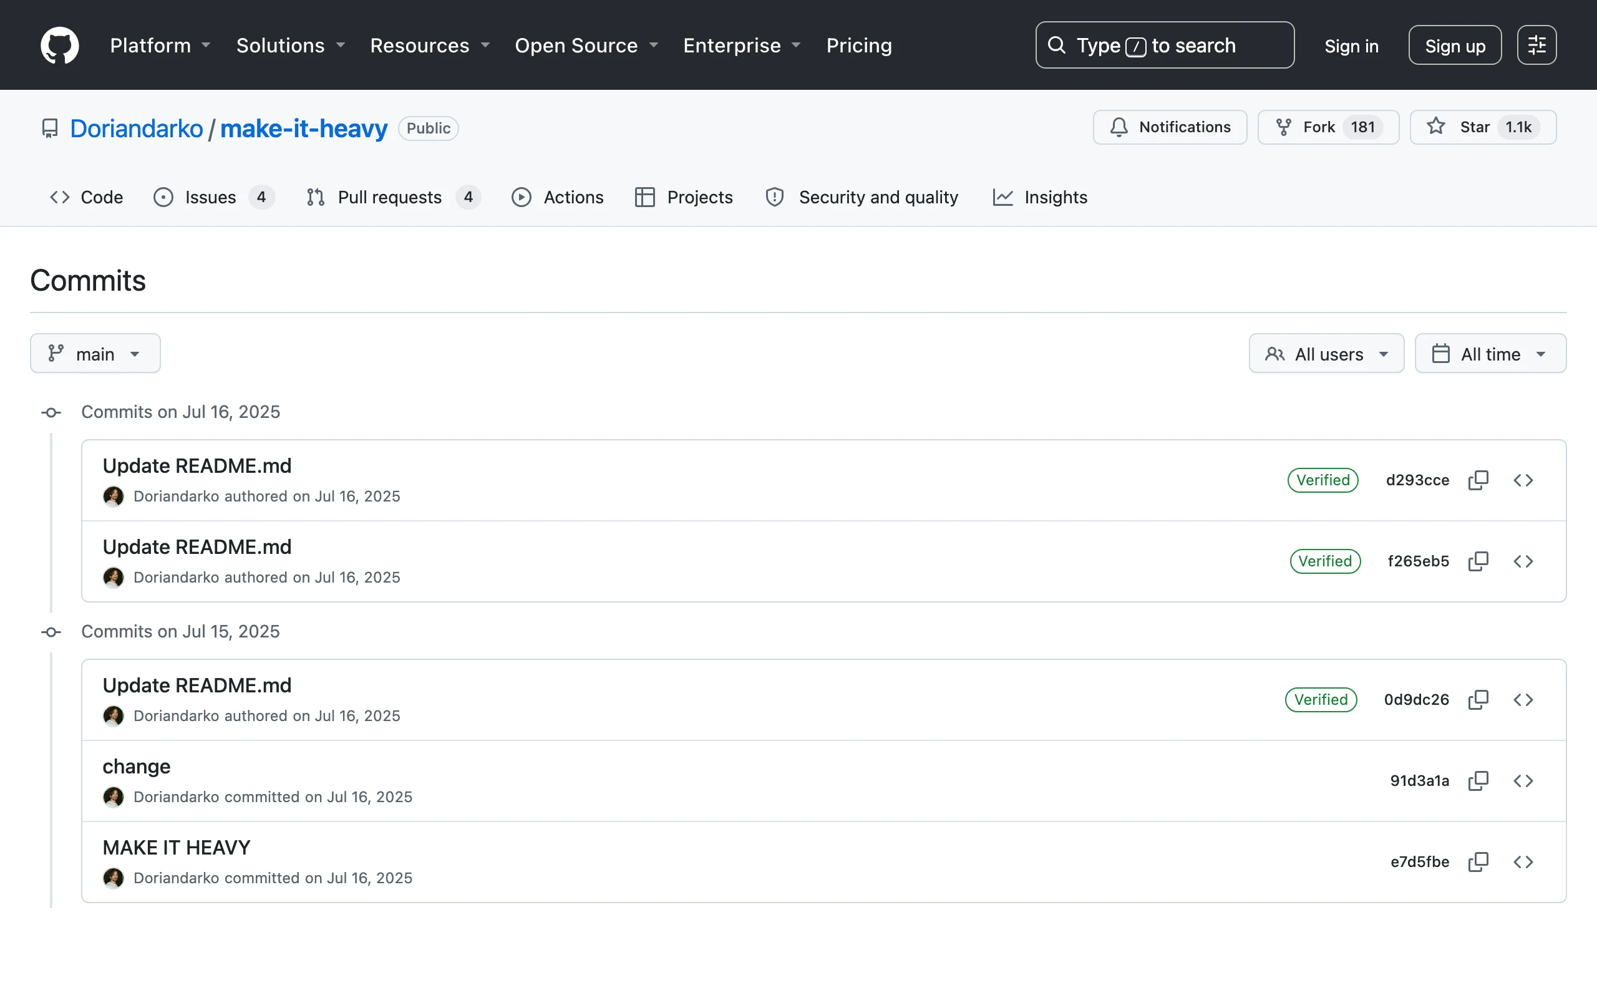Open the Projects tab
Screen dimensions: 1597x998
pyautogui.click(x=684, y=197)
